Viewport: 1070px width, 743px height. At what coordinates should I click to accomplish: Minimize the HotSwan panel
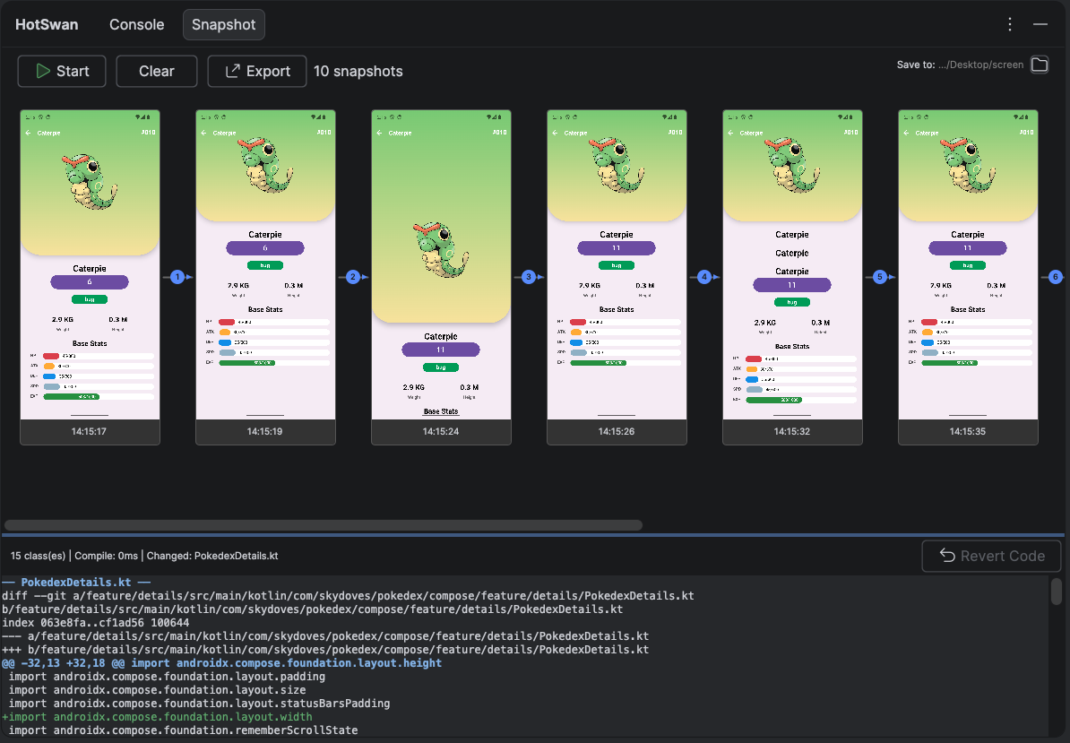1040,25
